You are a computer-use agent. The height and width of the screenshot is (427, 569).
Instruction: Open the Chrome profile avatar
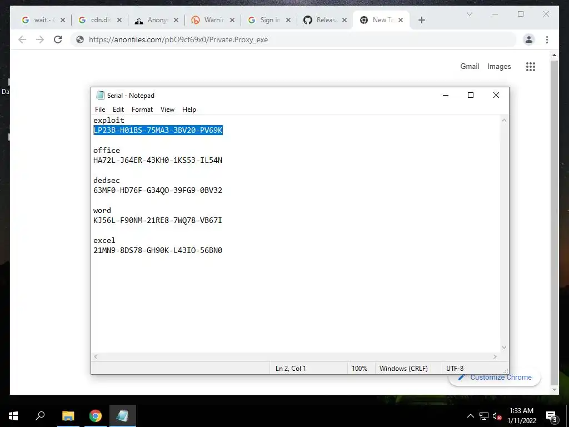pos(529,39)
